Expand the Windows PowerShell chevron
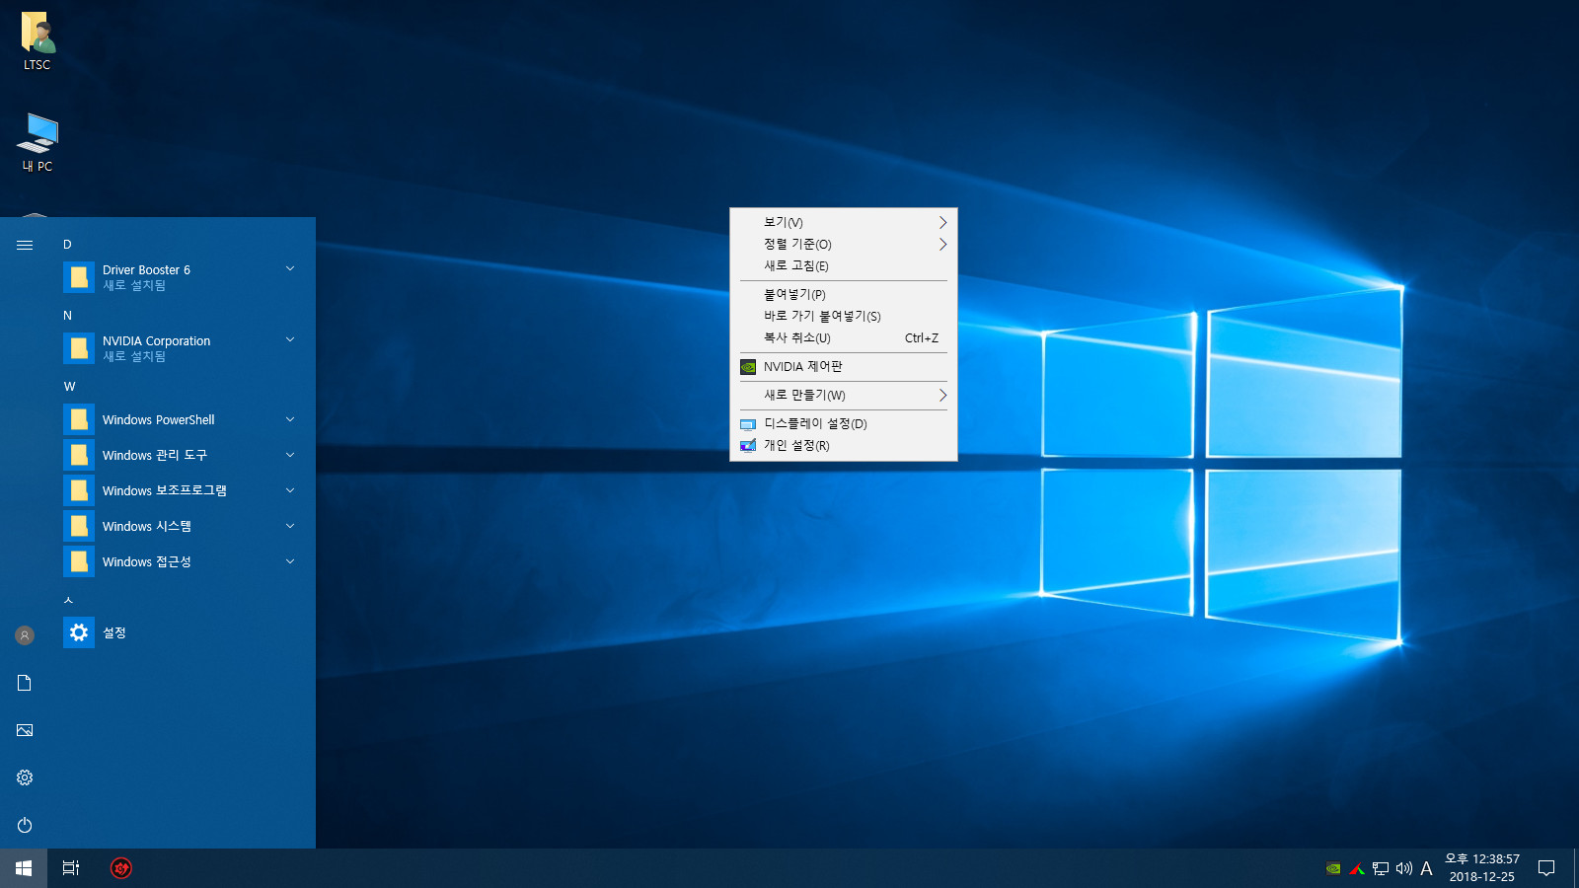Image resolution: width=1579 pixels, height=888 pixels. pos(290,419)
